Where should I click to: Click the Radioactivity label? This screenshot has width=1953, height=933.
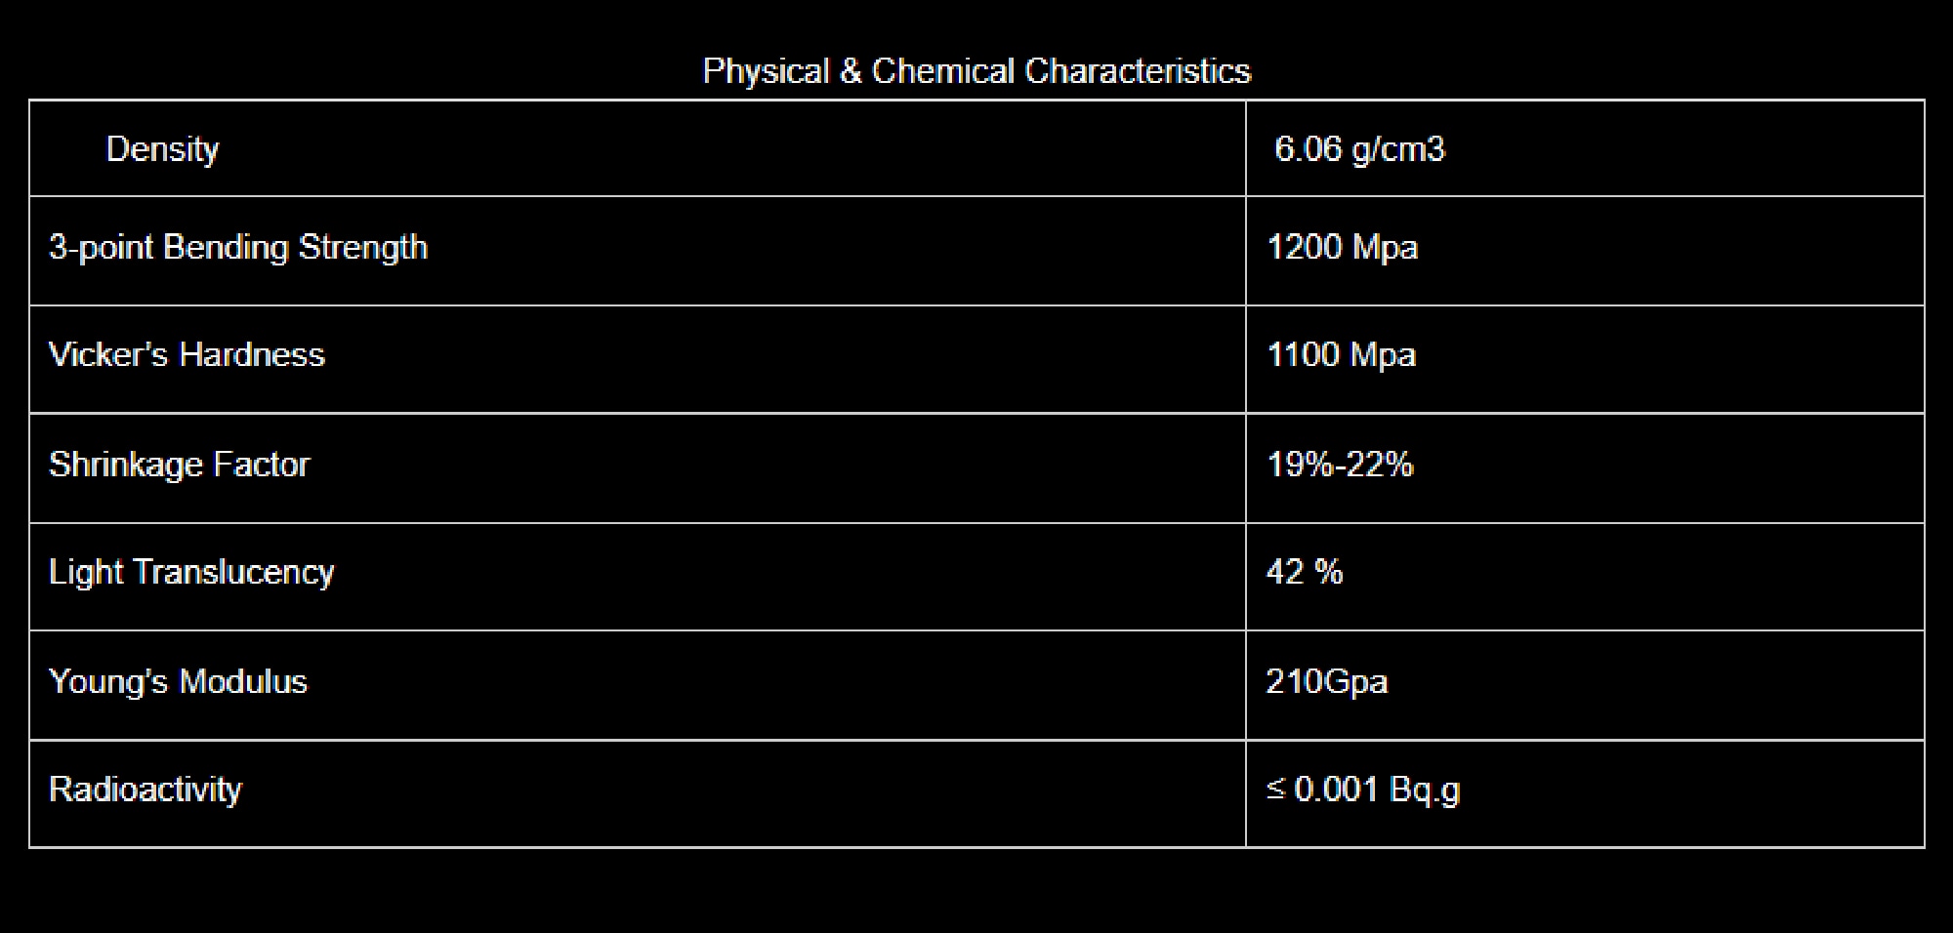click(145, 790)
